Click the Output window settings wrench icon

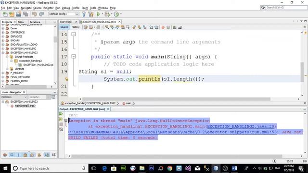61,129
